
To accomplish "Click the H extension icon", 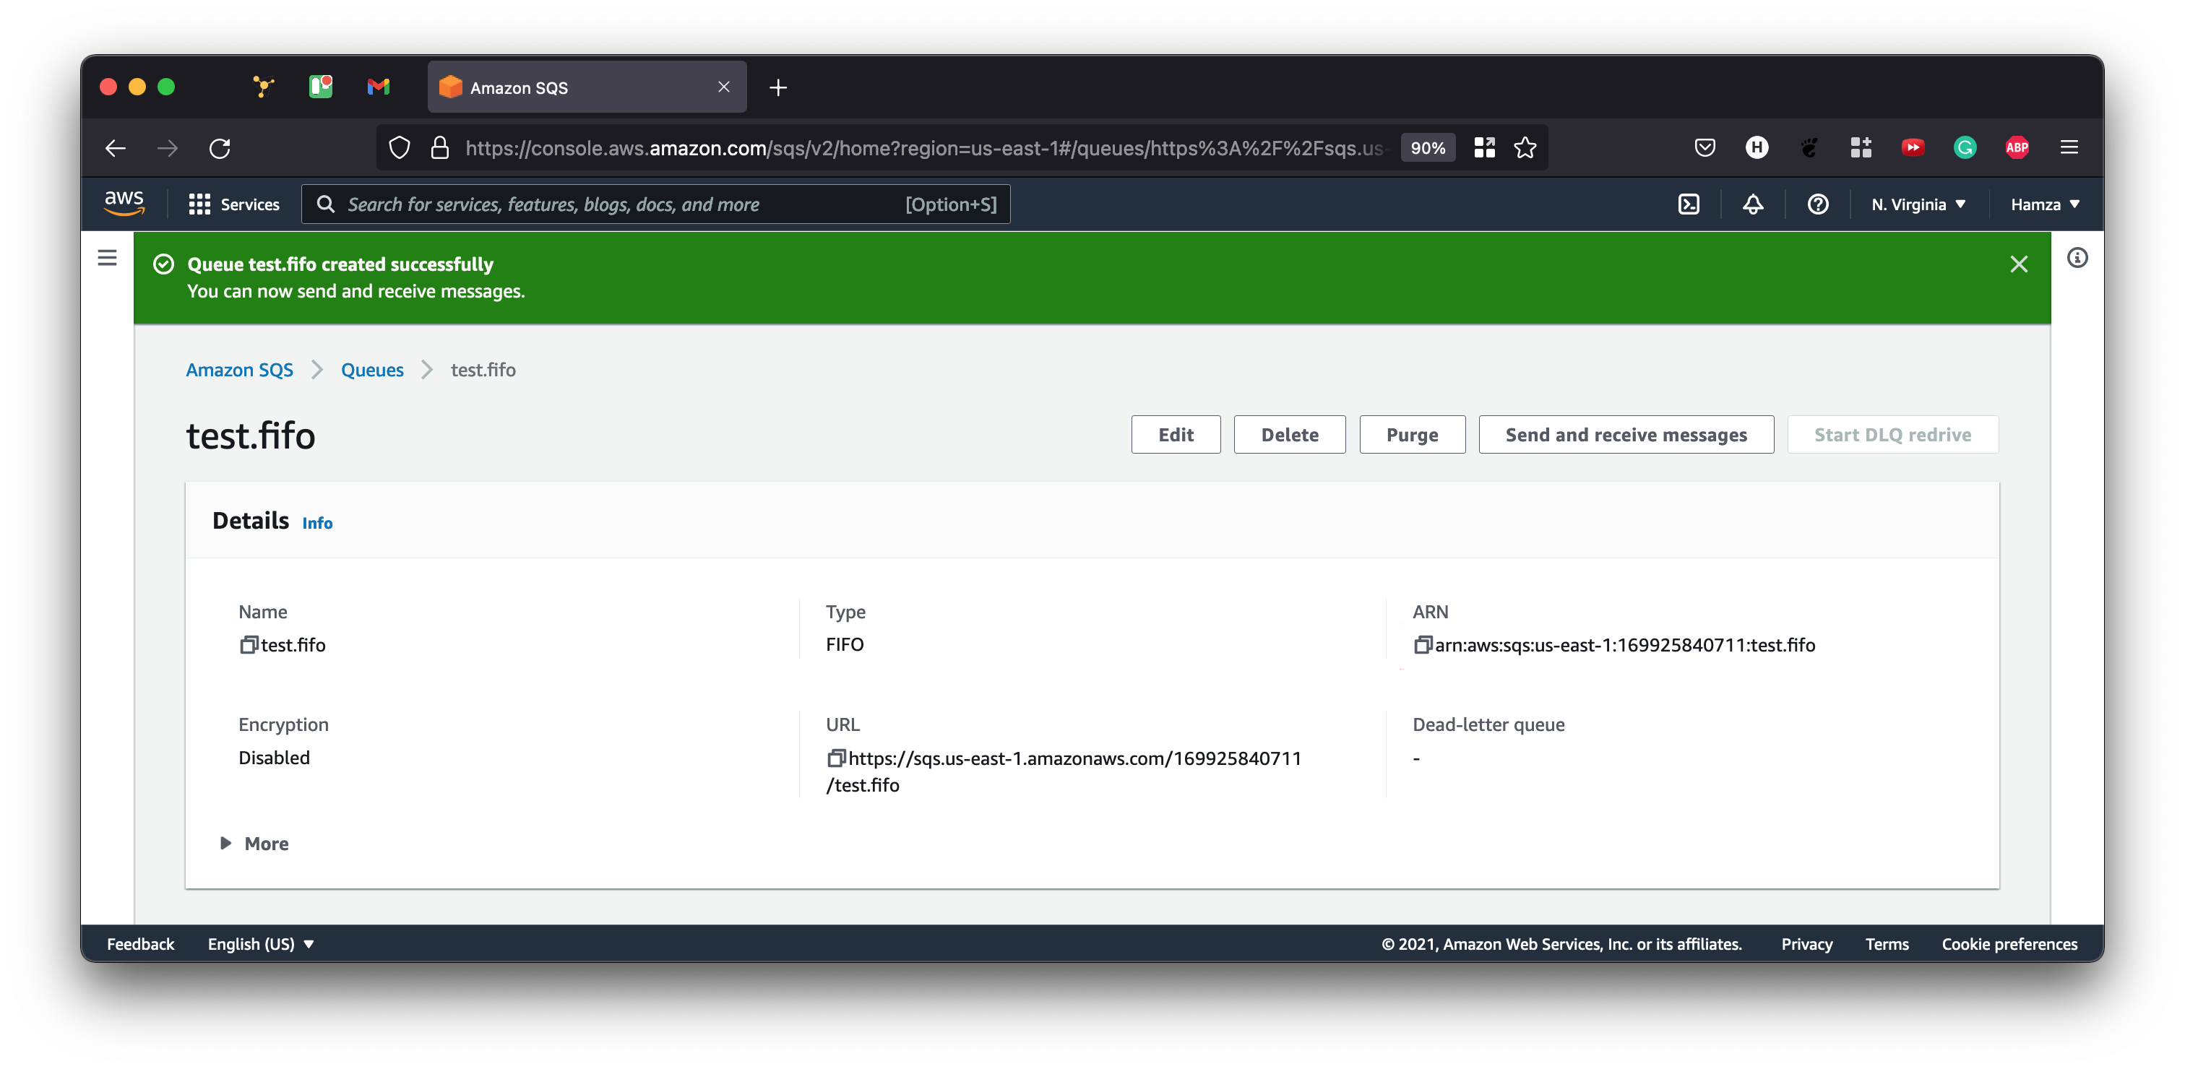I will coord(1757,147).
